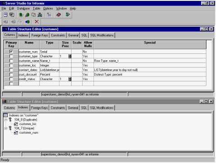
Task: Collapse the 104_8 (Duplicate) index node
Action: 6,120
